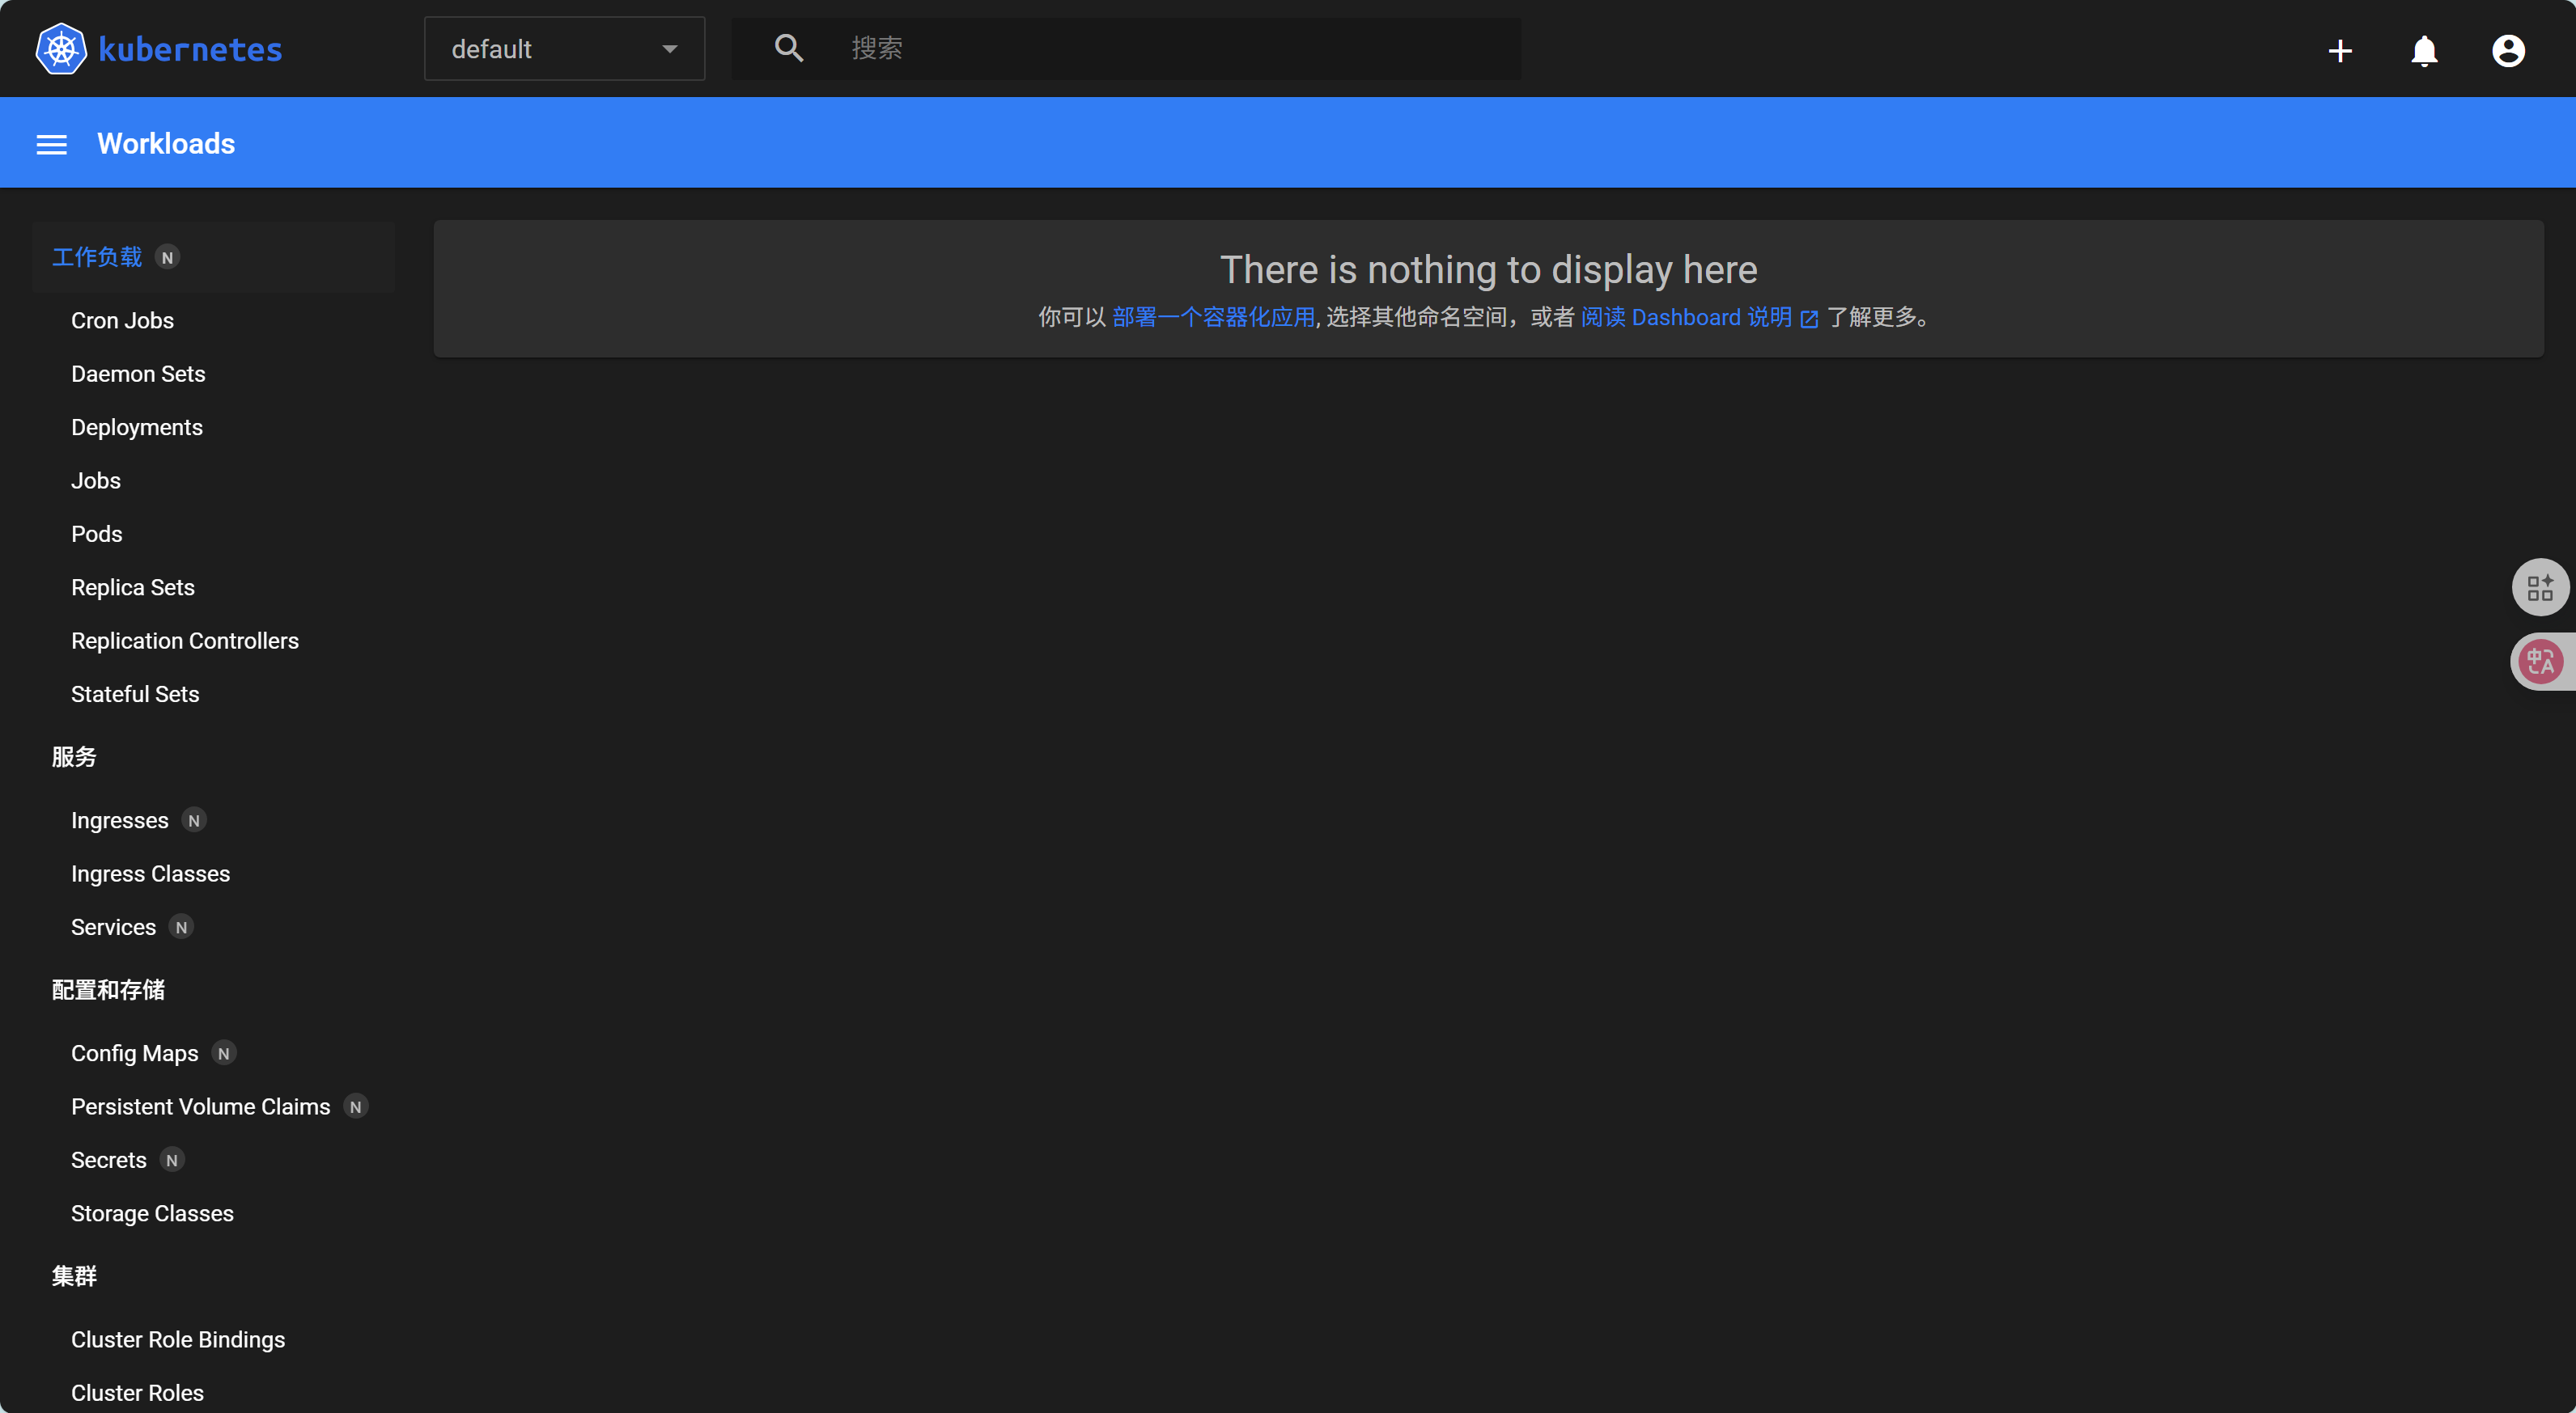The image size is (2576, 1413).
Task: Select the 配置和存储 section heading
Action: (x=108, y=990)
